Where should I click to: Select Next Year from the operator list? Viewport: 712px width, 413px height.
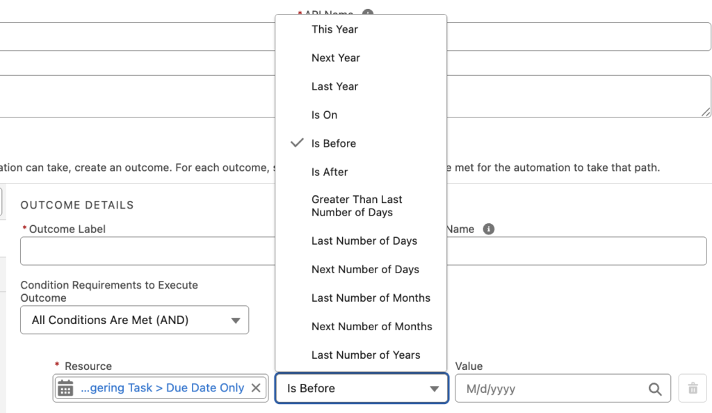(336, 58)
